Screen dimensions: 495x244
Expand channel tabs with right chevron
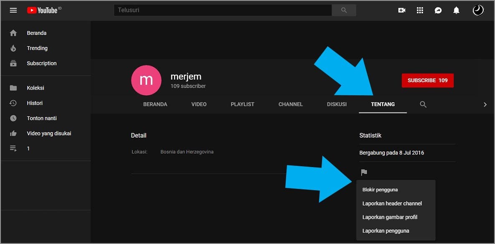coord(485,104)
